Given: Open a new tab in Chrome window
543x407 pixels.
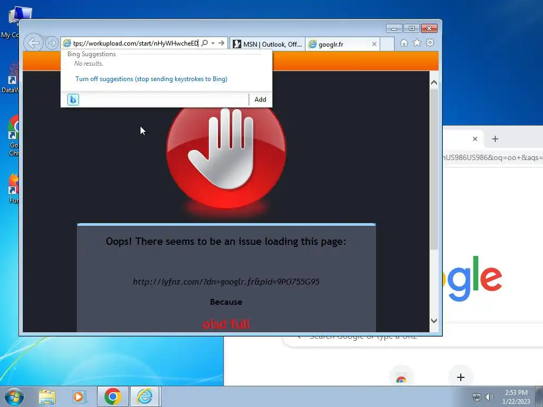Looking at the screenshot, I should (x=495, y=139).
